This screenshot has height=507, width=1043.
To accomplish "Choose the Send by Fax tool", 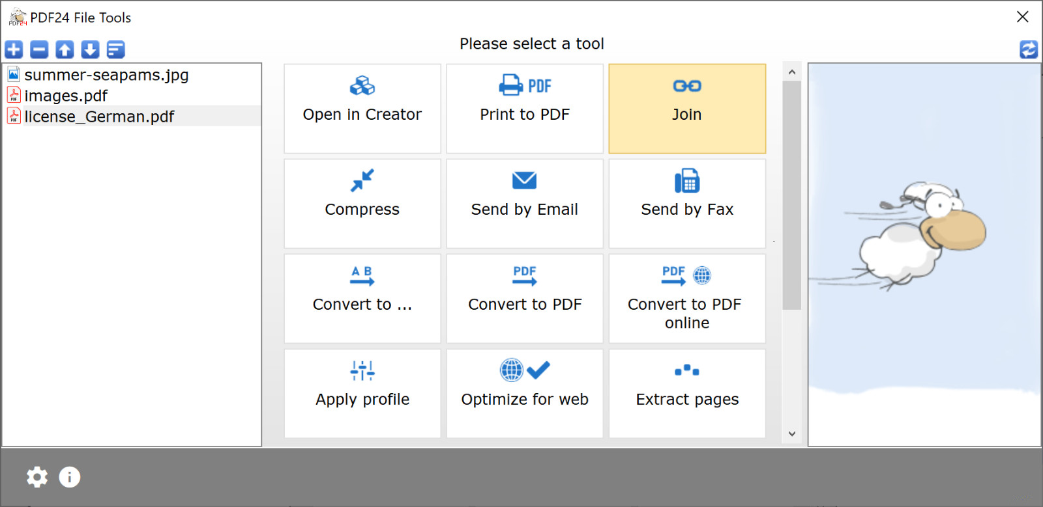I will point(687,204).
